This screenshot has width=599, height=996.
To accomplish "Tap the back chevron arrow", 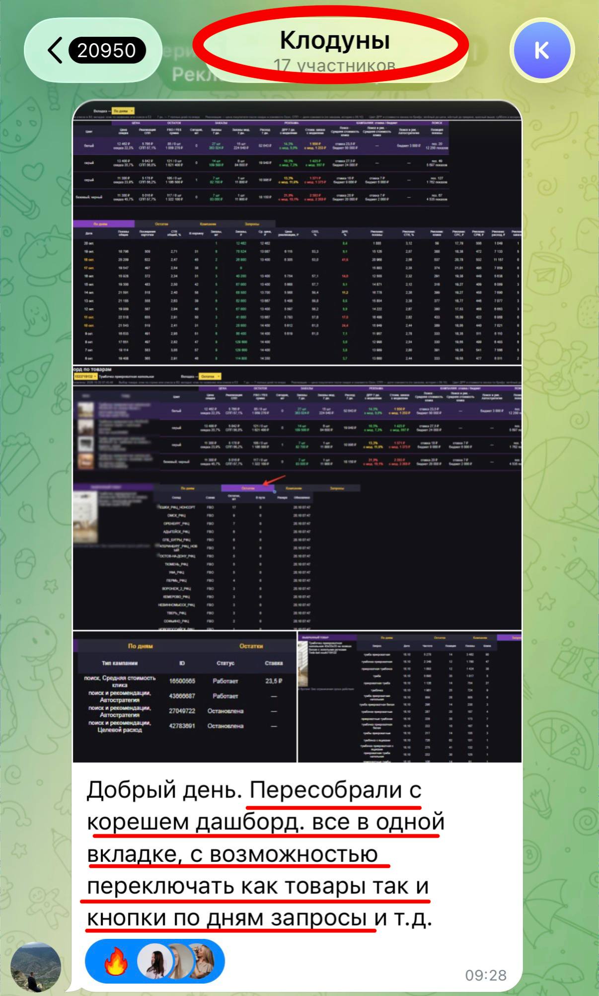I will pyautogui.click(x=55, y=50).
